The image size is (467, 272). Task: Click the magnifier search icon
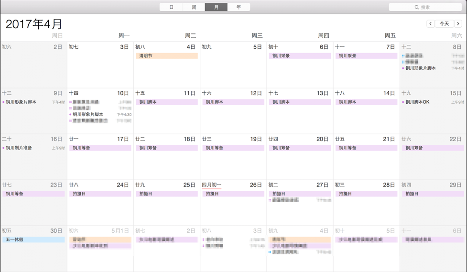click(417, 7)
